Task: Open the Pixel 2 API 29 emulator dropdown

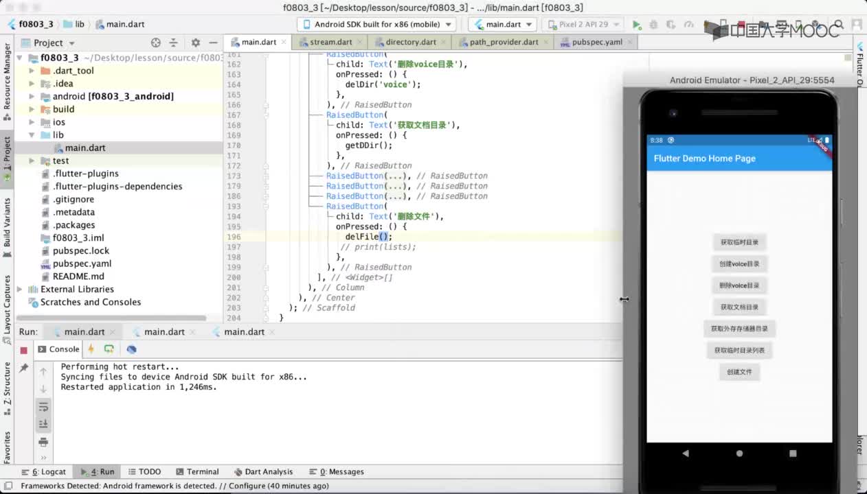Action: pos(584,24)
